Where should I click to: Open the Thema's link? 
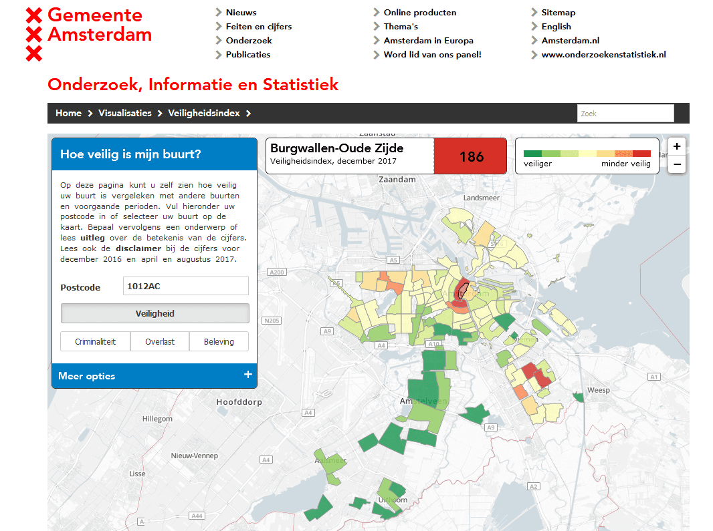[x=401, y=27]
